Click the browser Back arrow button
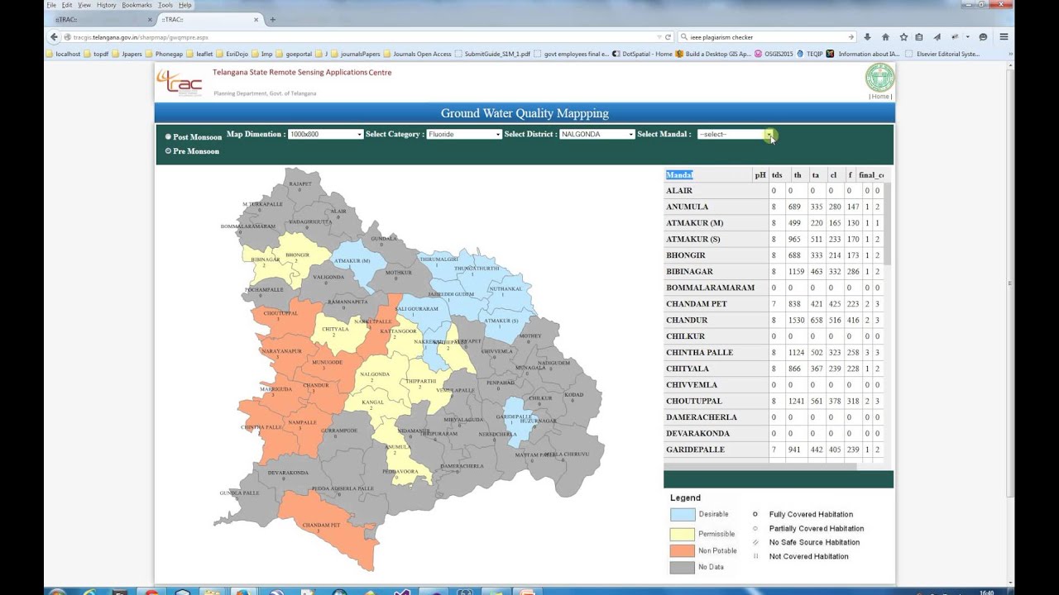Viewport: 1059px width, 595px height. (x=55, y=37)
